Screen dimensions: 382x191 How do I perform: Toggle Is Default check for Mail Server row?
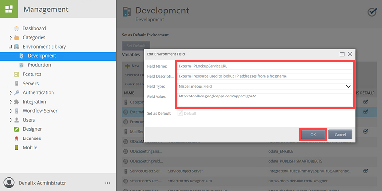365,132
